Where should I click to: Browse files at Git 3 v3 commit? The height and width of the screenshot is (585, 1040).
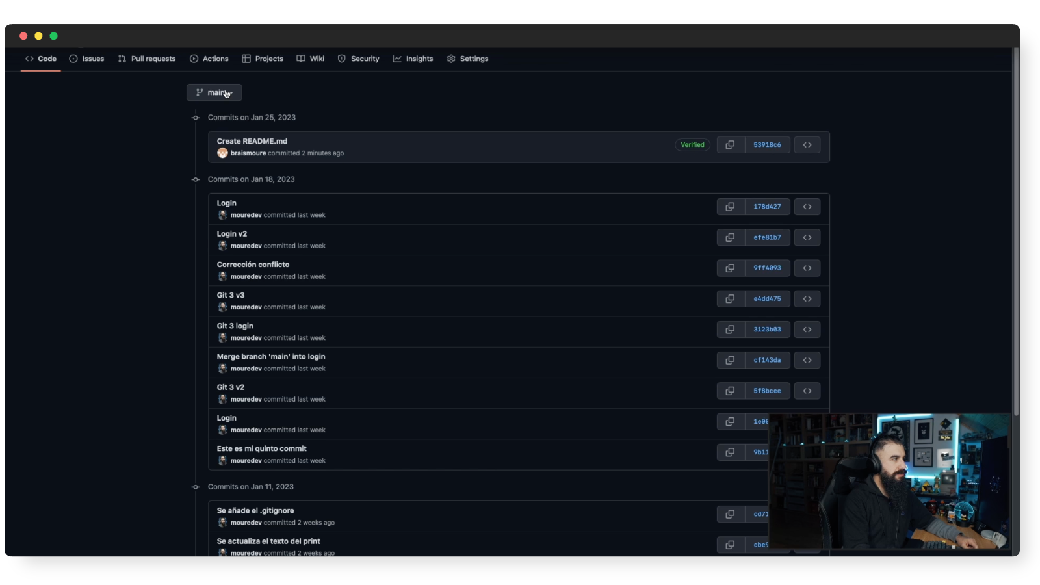coord(807,299)
